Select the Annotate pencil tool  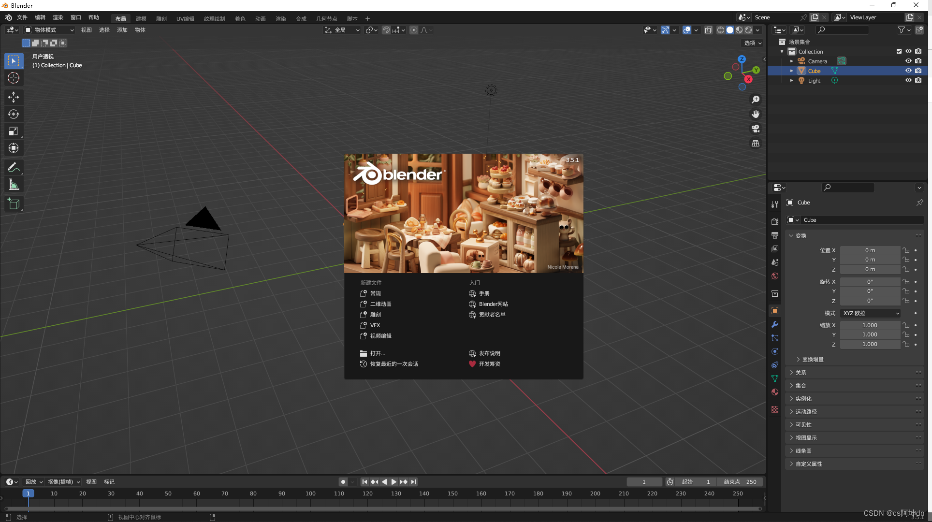[x=14, y=168]
